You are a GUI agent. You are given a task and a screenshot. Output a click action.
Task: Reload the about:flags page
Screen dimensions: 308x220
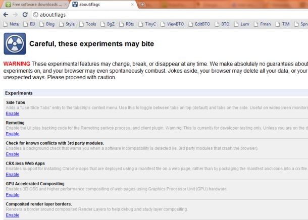click(26, 15)
